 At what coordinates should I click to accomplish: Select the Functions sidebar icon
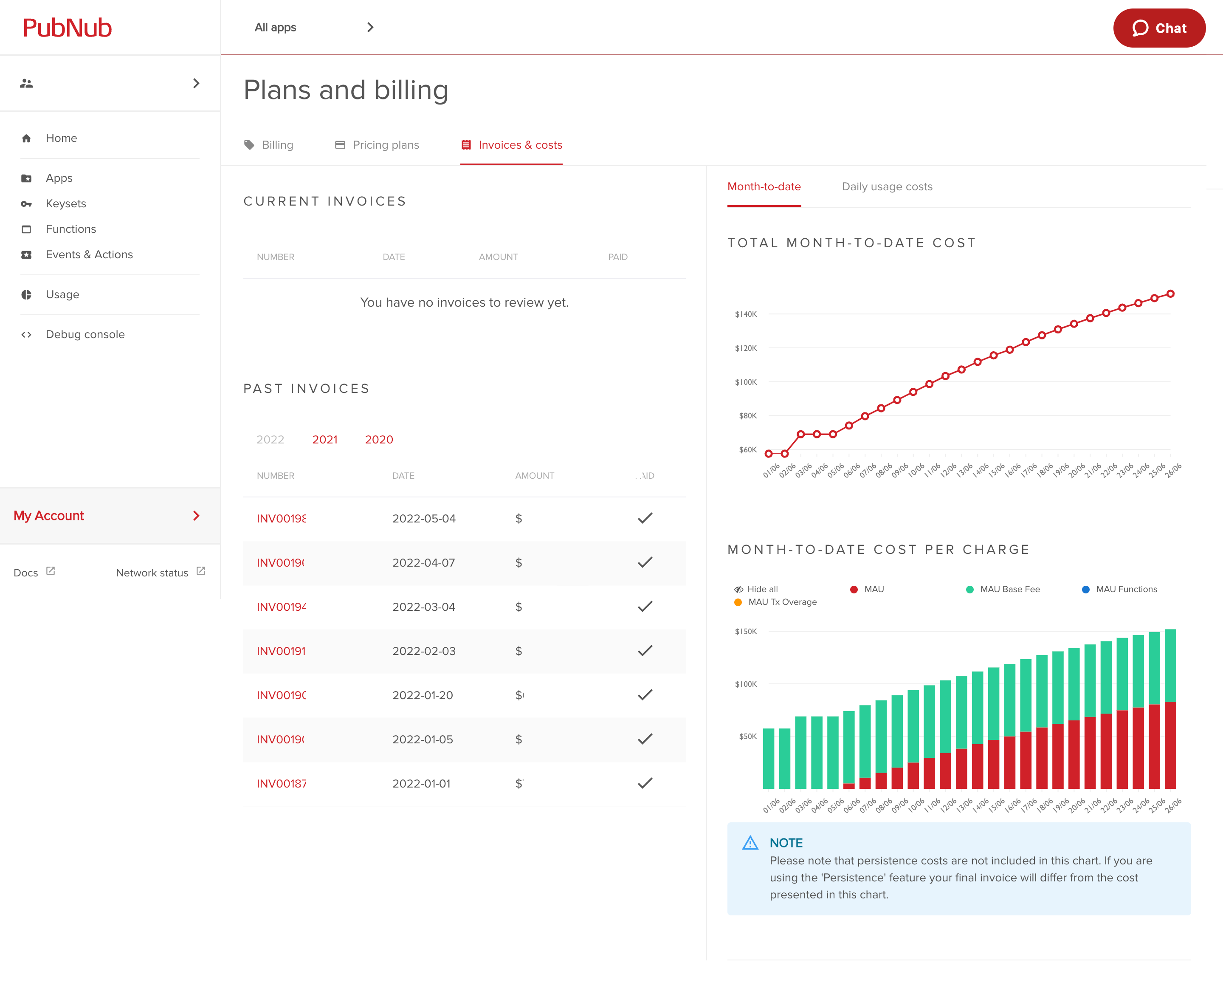tap(27, 229)
